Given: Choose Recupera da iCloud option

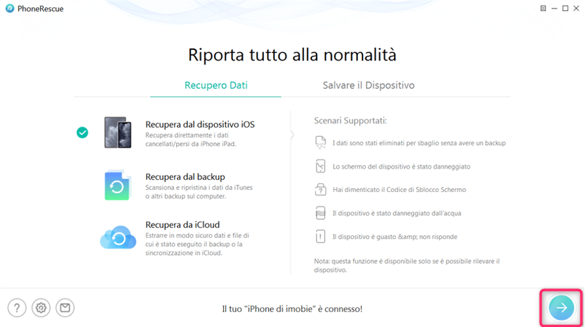Looking at the screenshot, I should coord(182,225).
